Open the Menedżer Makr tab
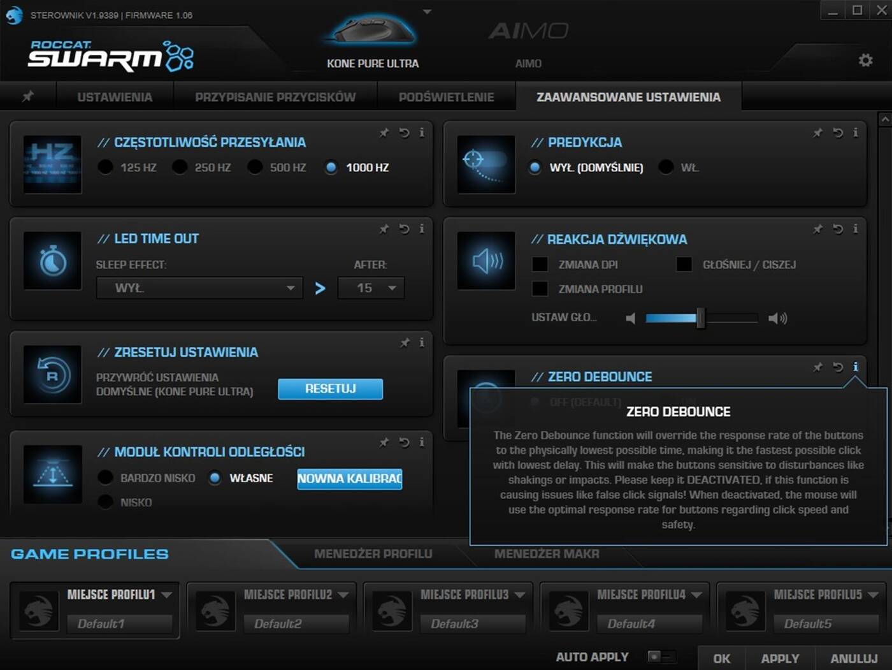Screen dimensions: 892x670 point(546,554)
